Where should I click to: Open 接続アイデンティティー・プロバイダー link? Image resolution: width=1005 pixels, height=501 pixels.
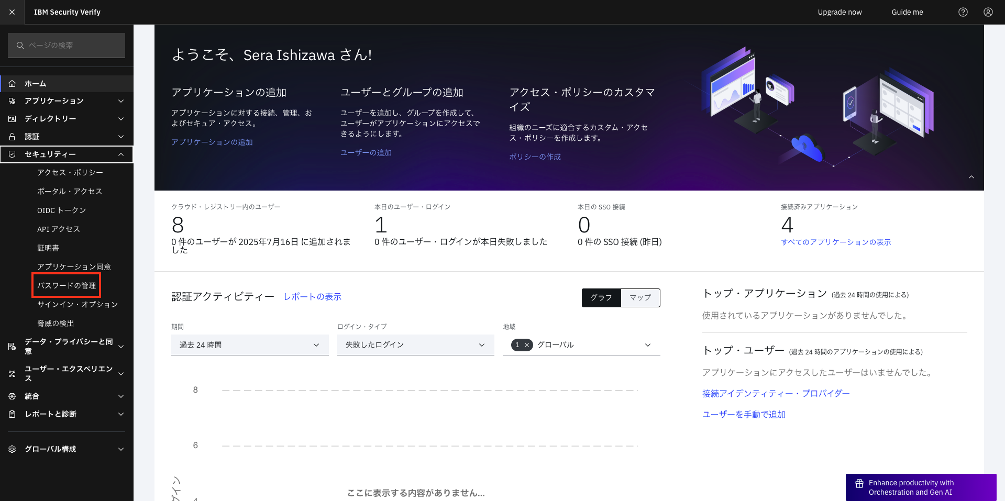776,394
